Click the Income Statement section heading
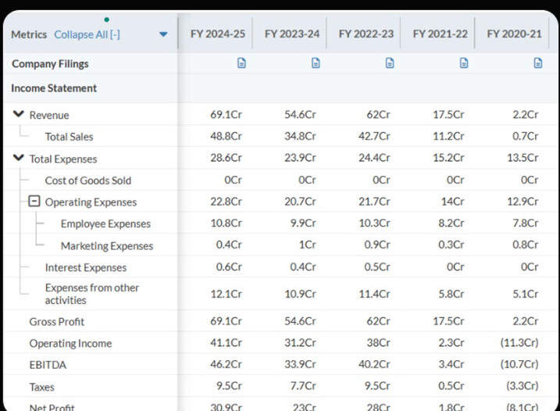This screenshot has width=560, height=411. tap(54, 88)
